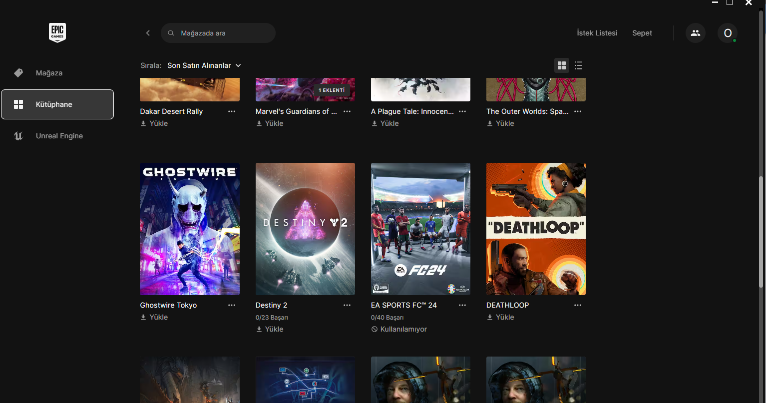Open the Destiny 2 cover art

tap(305, 229)
